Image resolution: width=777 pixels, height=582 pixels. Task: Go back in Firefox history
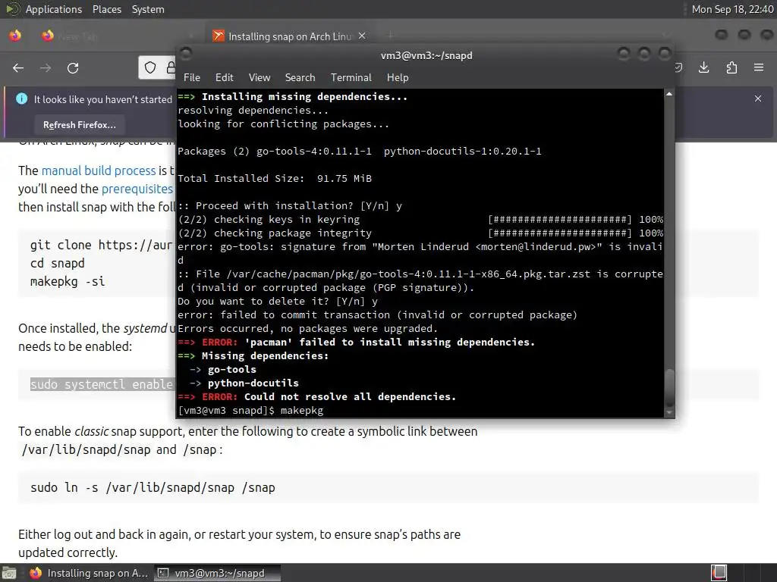click(x=18, y=67)
